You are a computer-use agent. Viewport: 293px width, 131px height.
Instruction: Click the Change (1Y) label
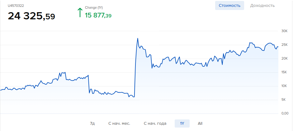pos(94,7)
